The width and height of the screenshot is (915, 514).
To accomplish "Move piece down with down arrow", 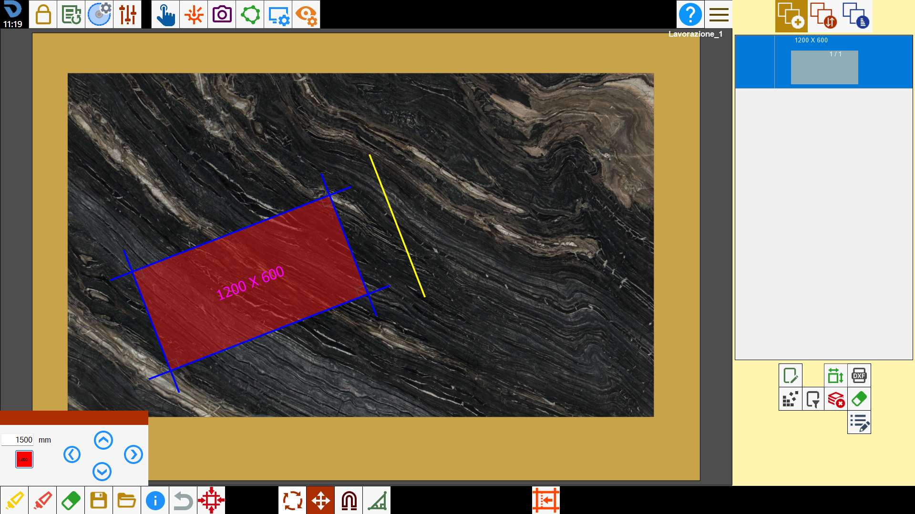I will 102,472.
